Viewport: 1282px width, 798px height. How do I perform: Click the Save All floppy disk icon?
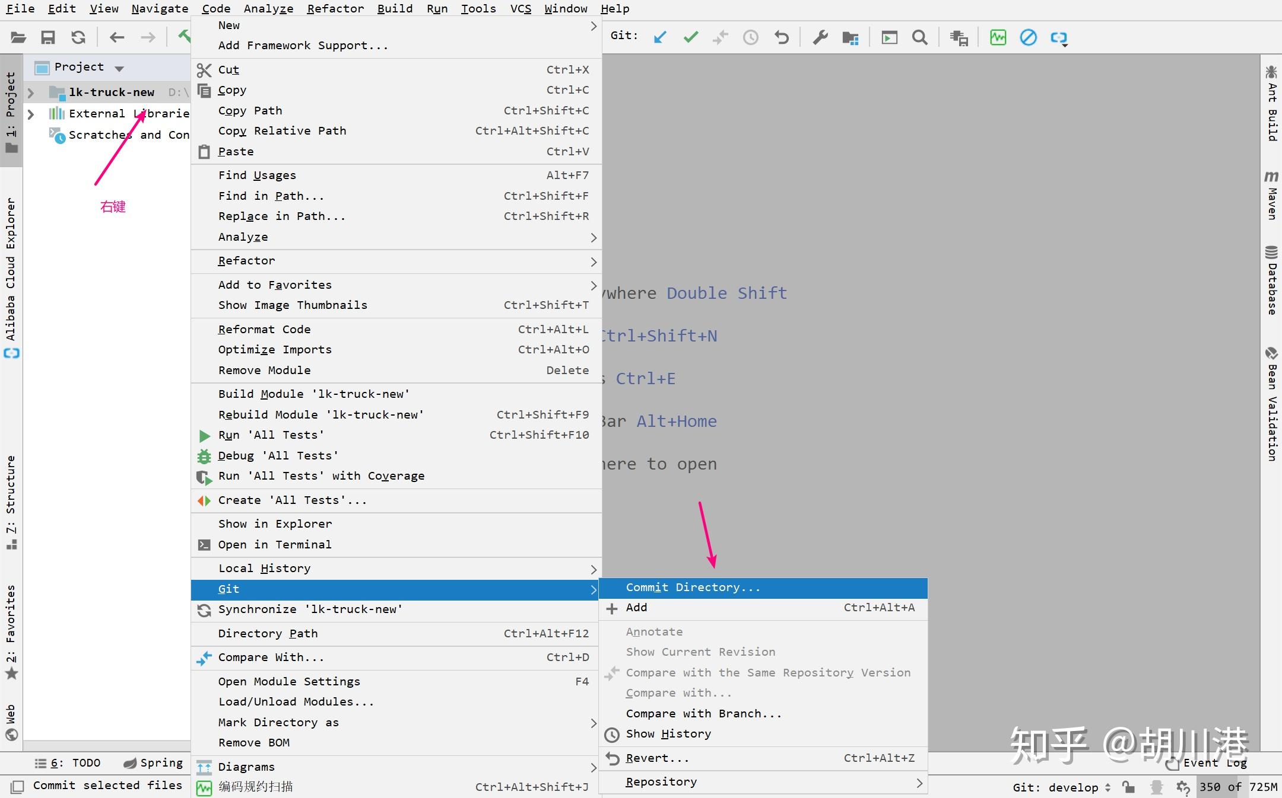click(x=48, y=38)
